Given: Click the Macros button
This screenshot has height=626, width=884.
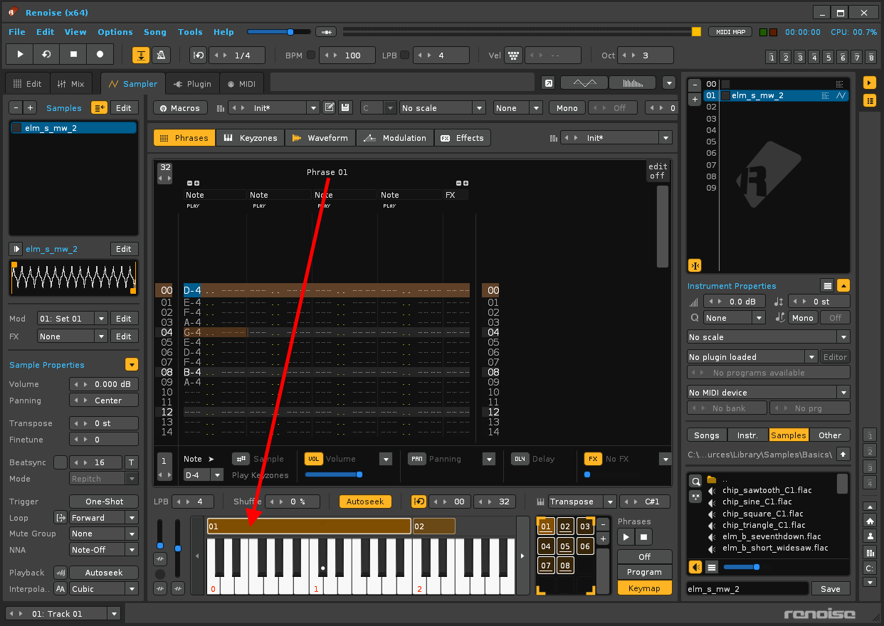Looking at the screenshot, I should point(180,108).
